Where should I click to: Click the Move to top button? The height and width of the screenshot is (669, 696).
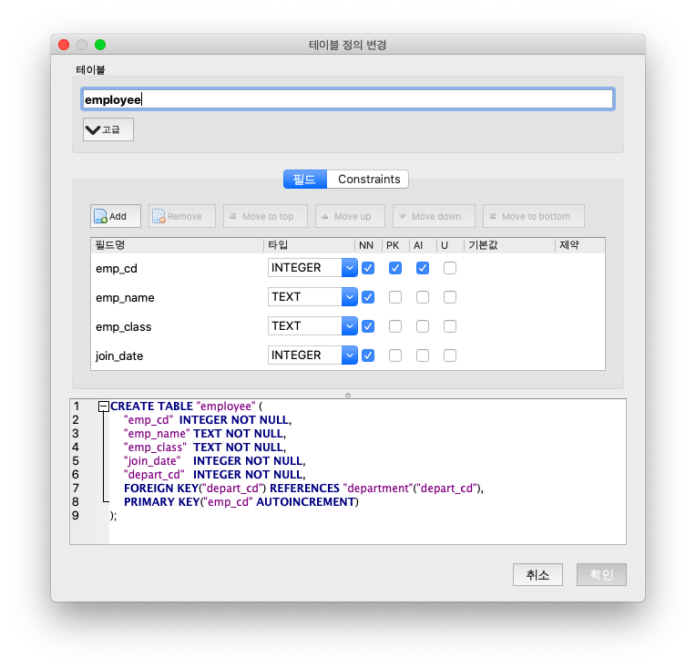(265, 216)
